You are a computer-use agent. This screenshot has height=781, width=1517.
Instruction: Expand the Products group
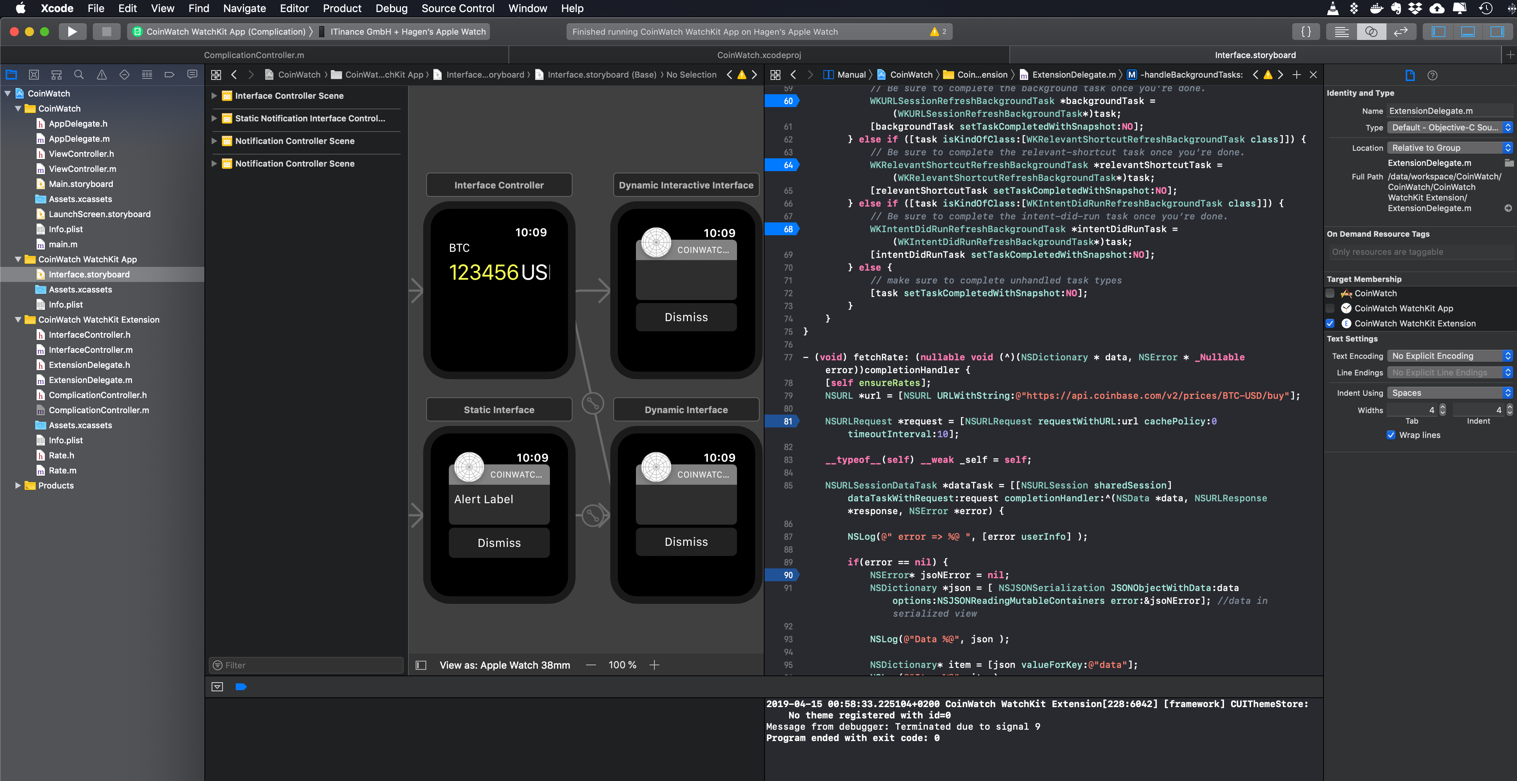tap(18, 485)
